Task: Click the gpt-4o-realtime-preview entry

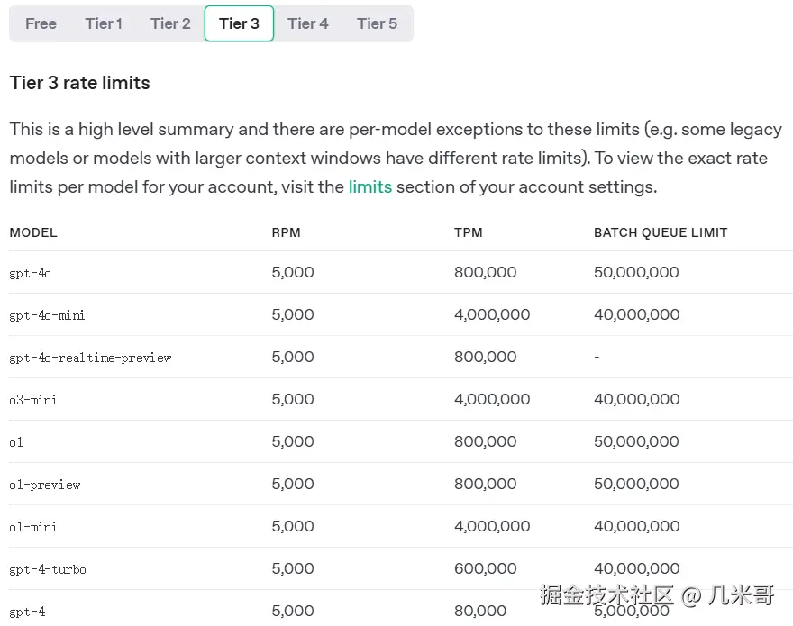Action: 90,358
